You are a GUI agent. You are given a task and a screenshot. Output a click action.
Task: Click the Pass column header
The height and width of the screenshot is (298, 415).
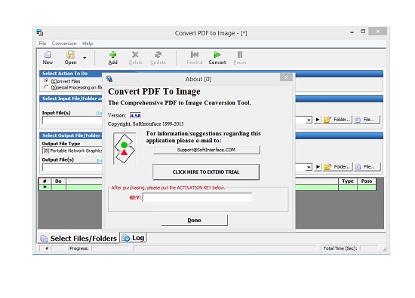pyautogui.click(x=366, y=181)
